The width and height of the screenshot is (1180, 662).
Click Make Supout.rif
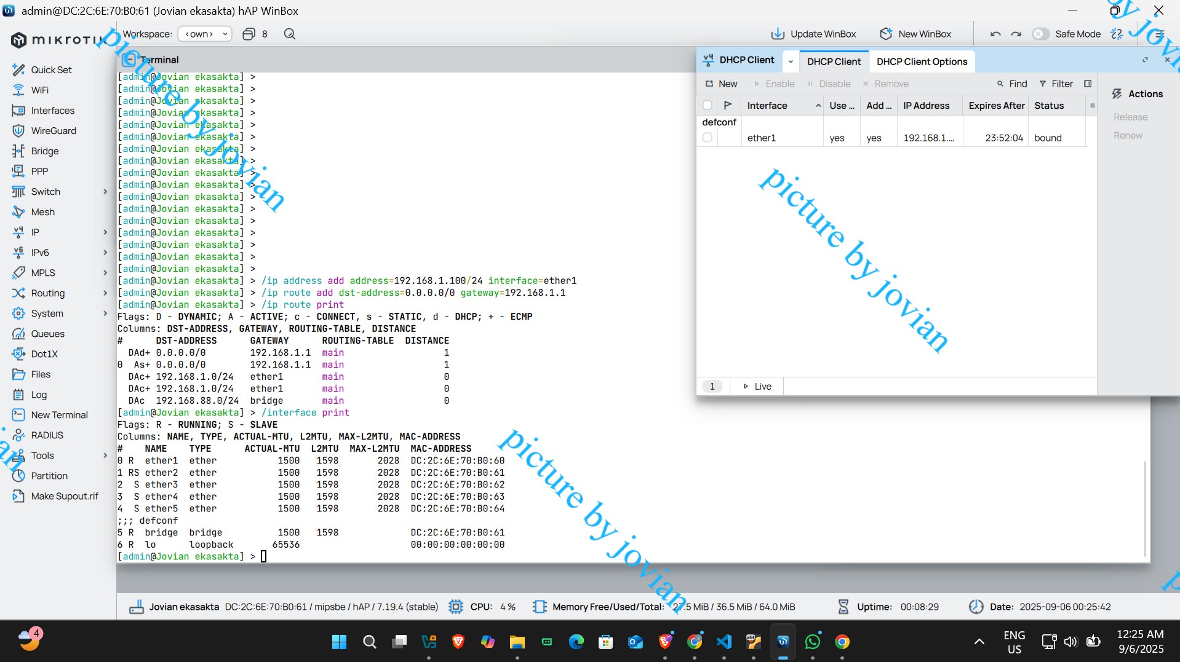pos(64,496)
